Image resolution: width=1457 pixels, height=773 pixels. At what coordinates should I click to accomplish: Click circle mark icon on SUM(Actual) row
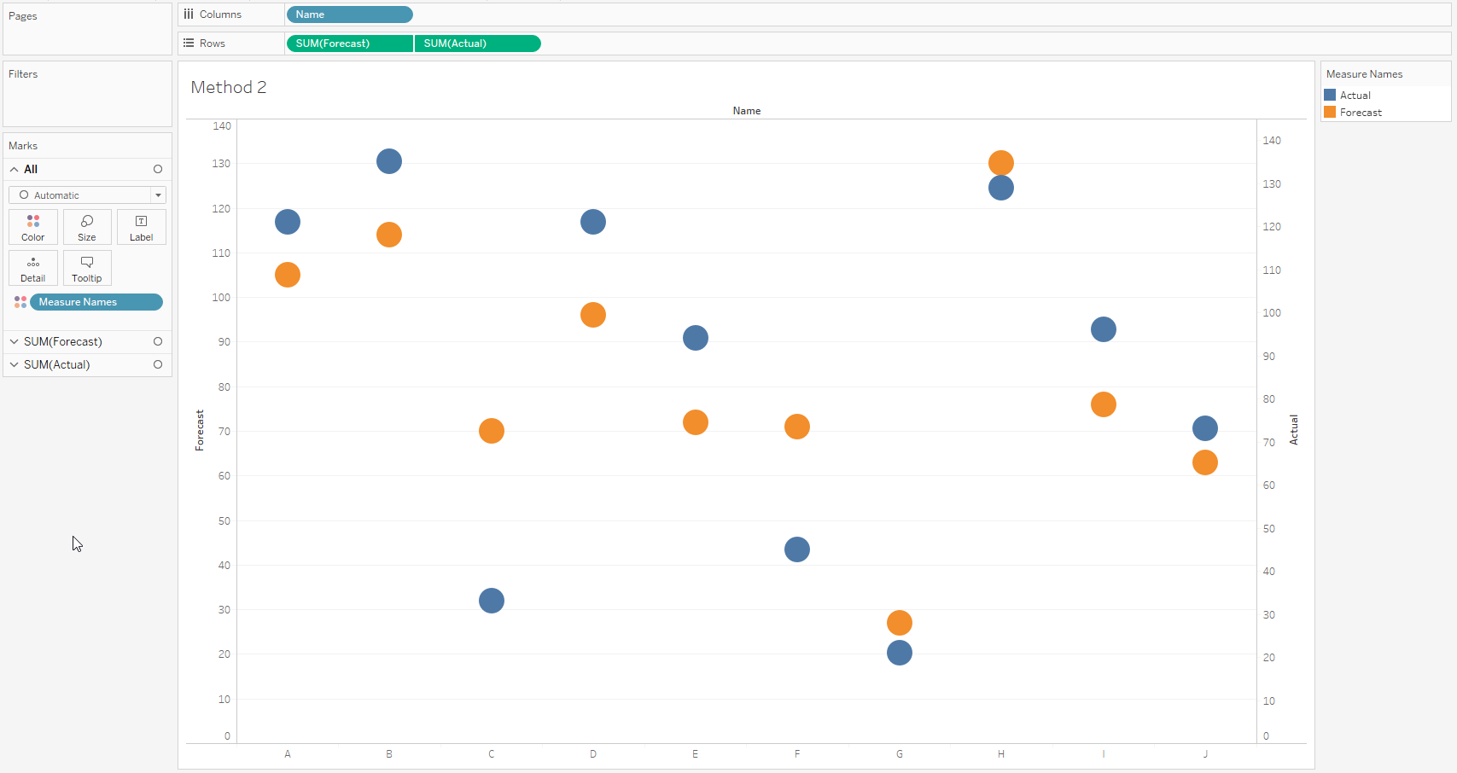[x=158, y=364]
